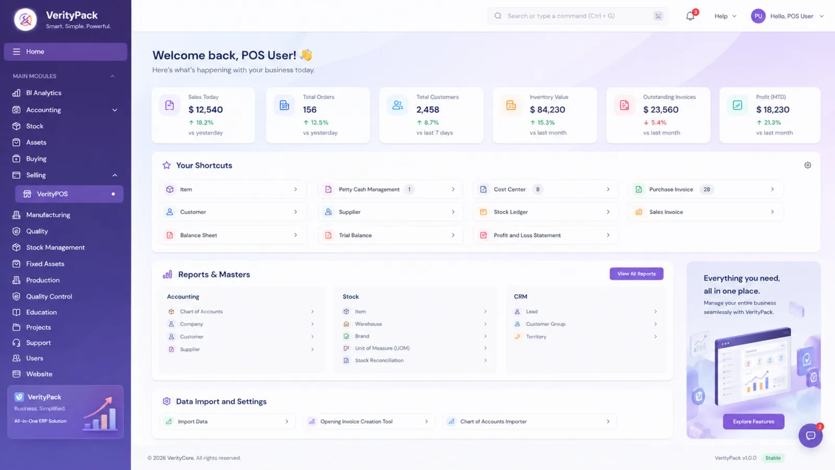Viewport: 835px width, 470px height.
Task: Expand the Accounting sidebar menu
Action: point(114,110)
